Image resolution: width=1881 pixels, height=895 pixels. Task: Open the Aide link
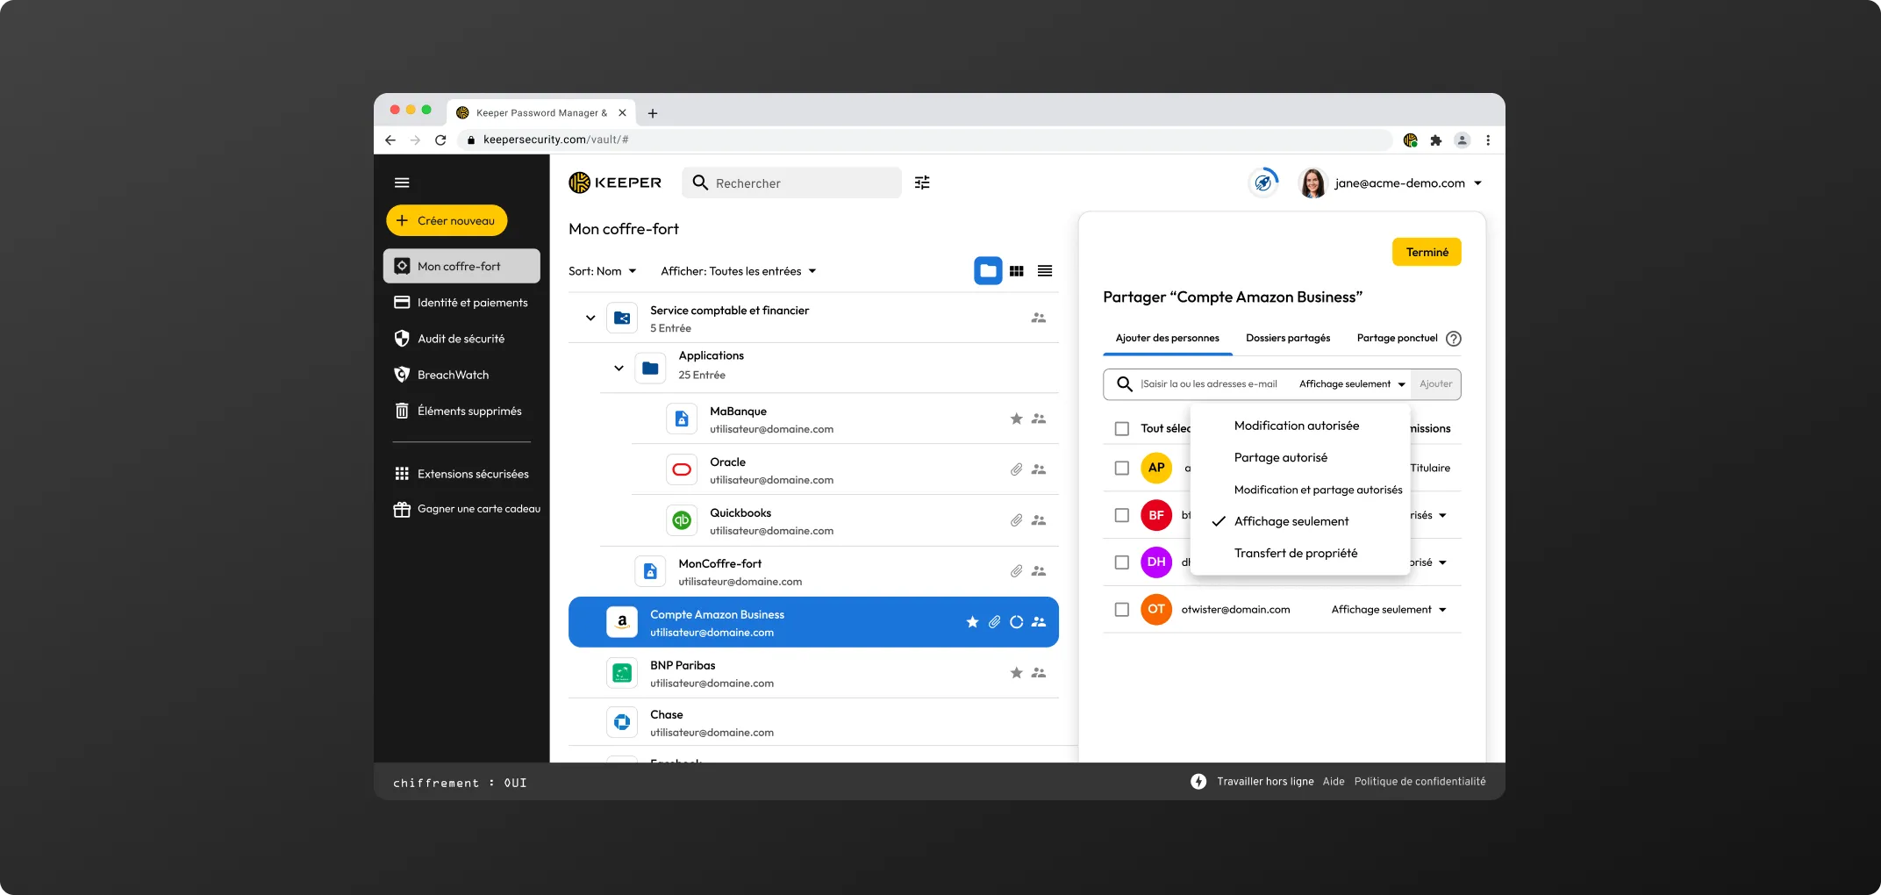click(1334, 782)
